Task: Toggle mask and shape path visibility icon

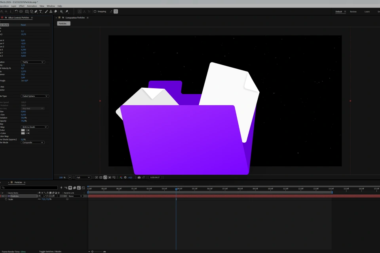Action: tap(105, 177)
